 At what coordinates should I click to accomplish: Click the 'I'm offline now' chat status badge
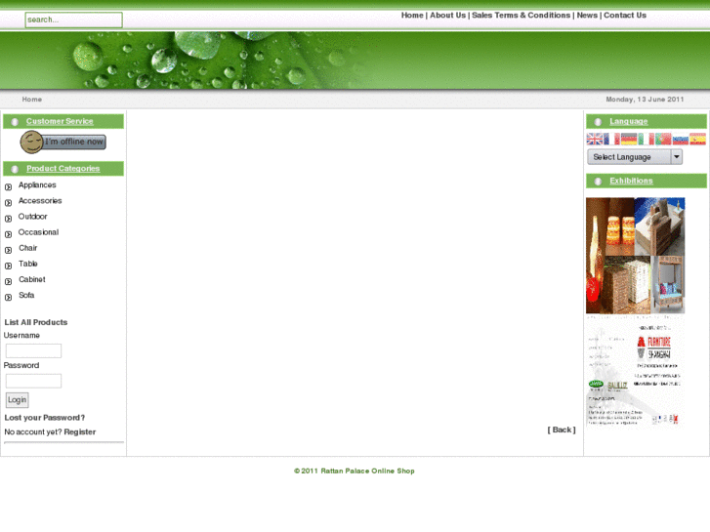tap(63, 142)
